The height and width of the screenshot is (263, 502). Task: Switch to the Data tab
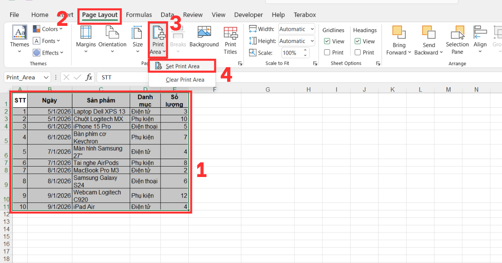tap(167, 15)
